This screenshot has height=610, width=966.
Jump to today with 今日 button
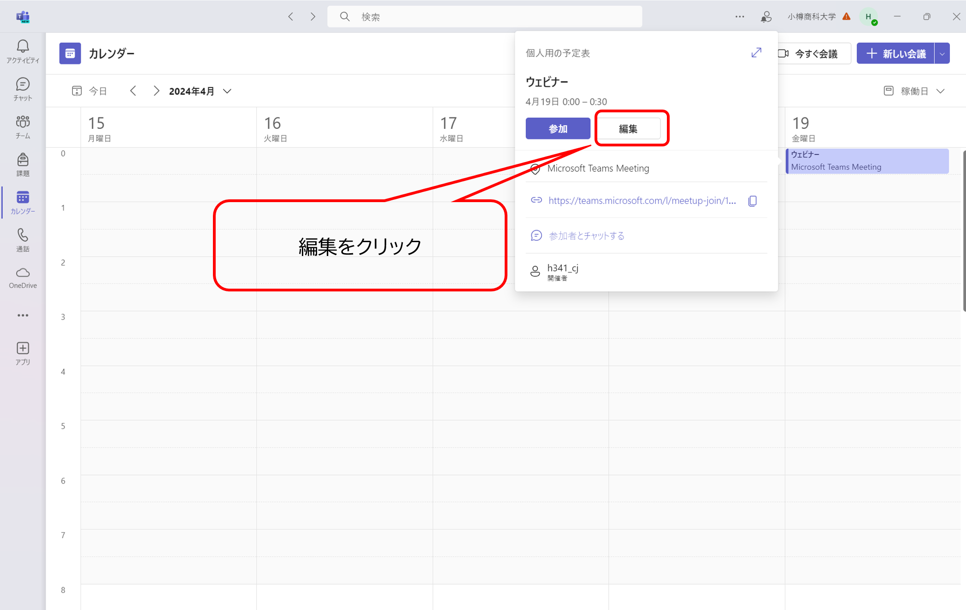(90, 91)
